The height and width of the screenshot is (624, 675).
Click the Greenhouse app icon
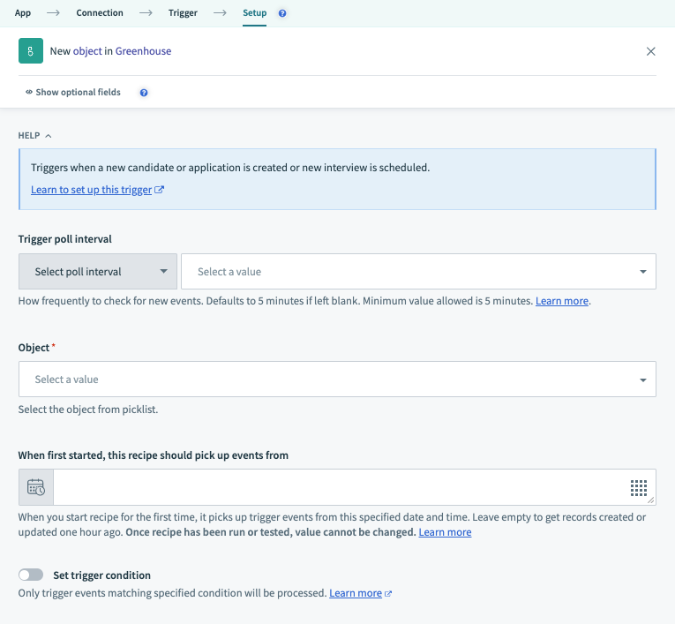[x=30, y=51]
